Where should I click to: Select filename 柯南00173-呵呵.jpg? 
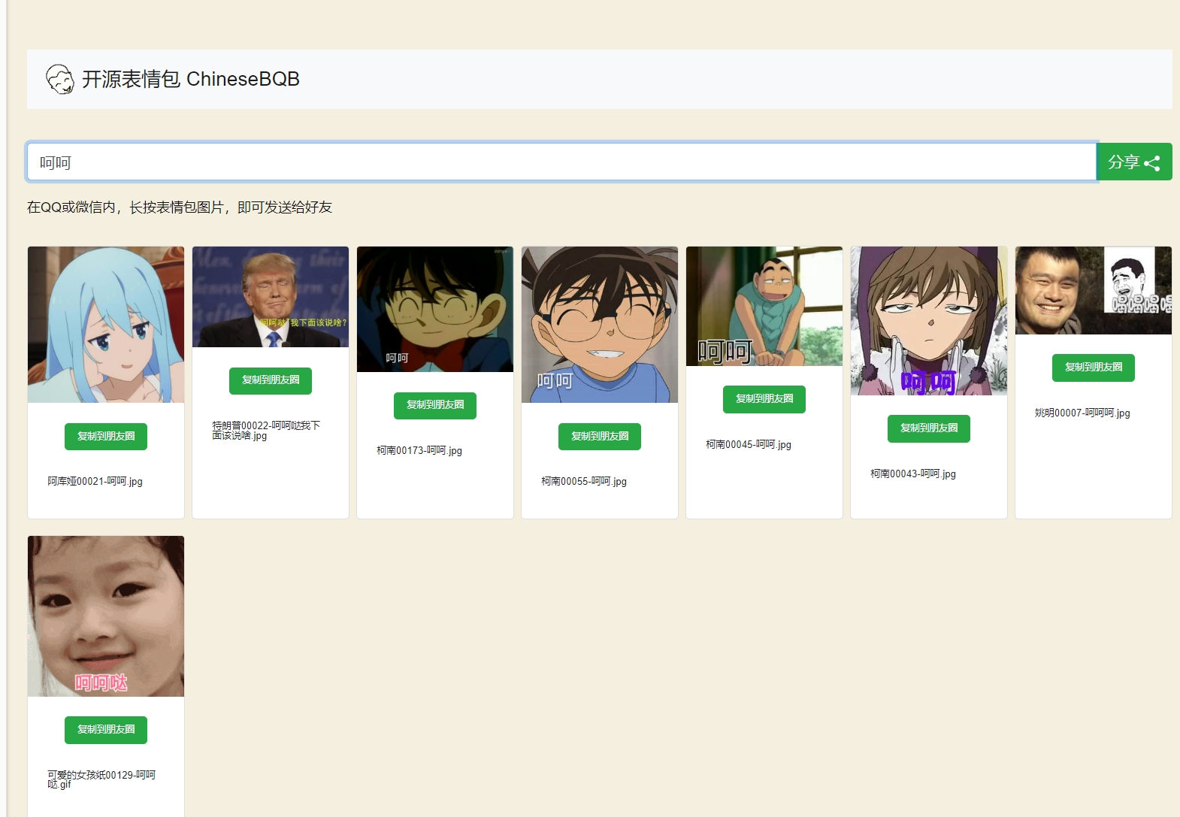coord(419,451)
